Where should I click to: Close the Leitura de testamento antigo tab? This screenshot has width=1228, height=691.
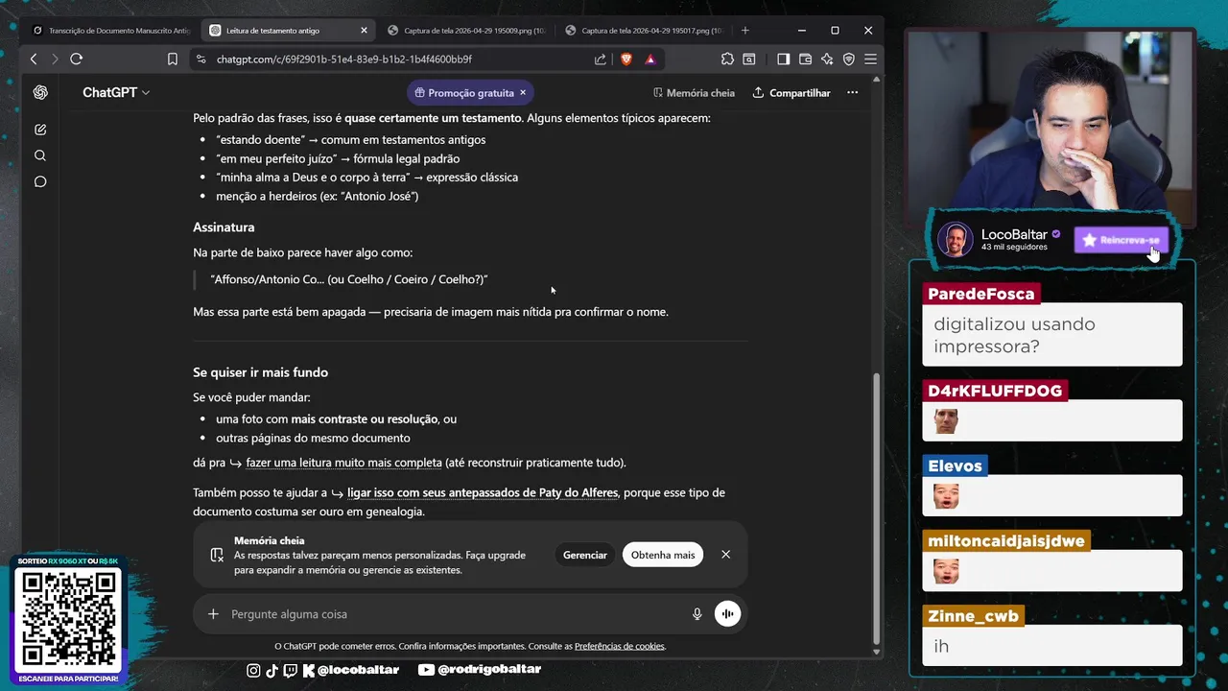click(x=364, y=31)
